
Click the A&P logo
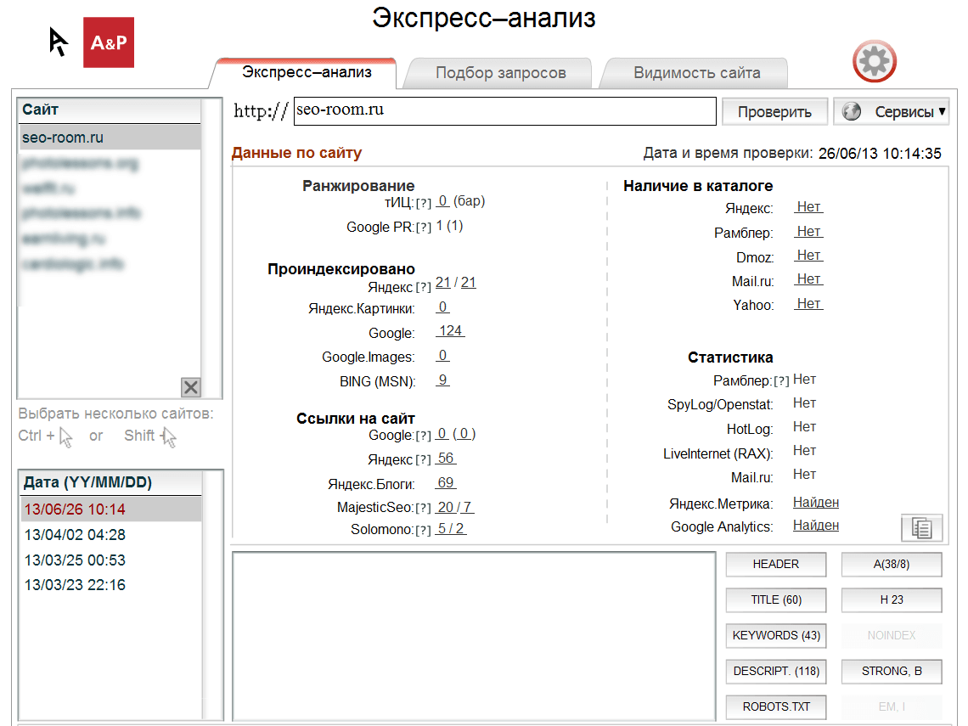108,42
